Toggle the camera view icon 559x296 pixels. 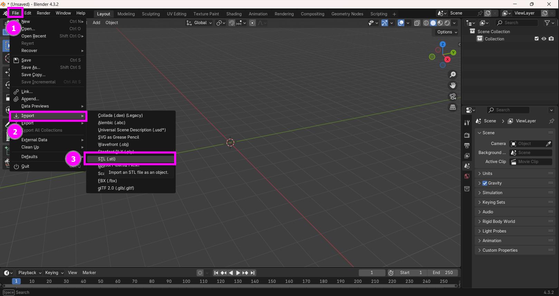453,96
